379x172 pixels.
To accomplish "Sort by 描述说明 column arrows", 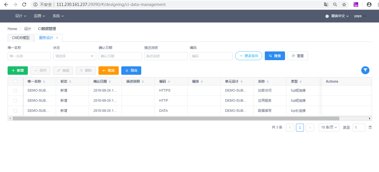I will tap(143, 82).
